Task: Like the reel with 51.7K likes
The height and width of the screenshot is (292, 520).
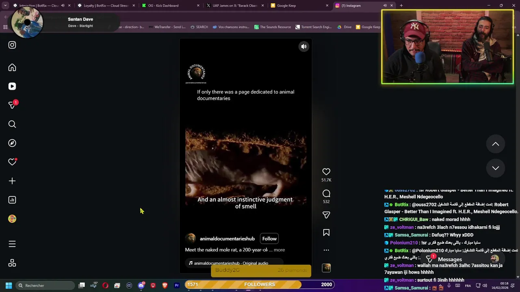Action: click(326, 172)
